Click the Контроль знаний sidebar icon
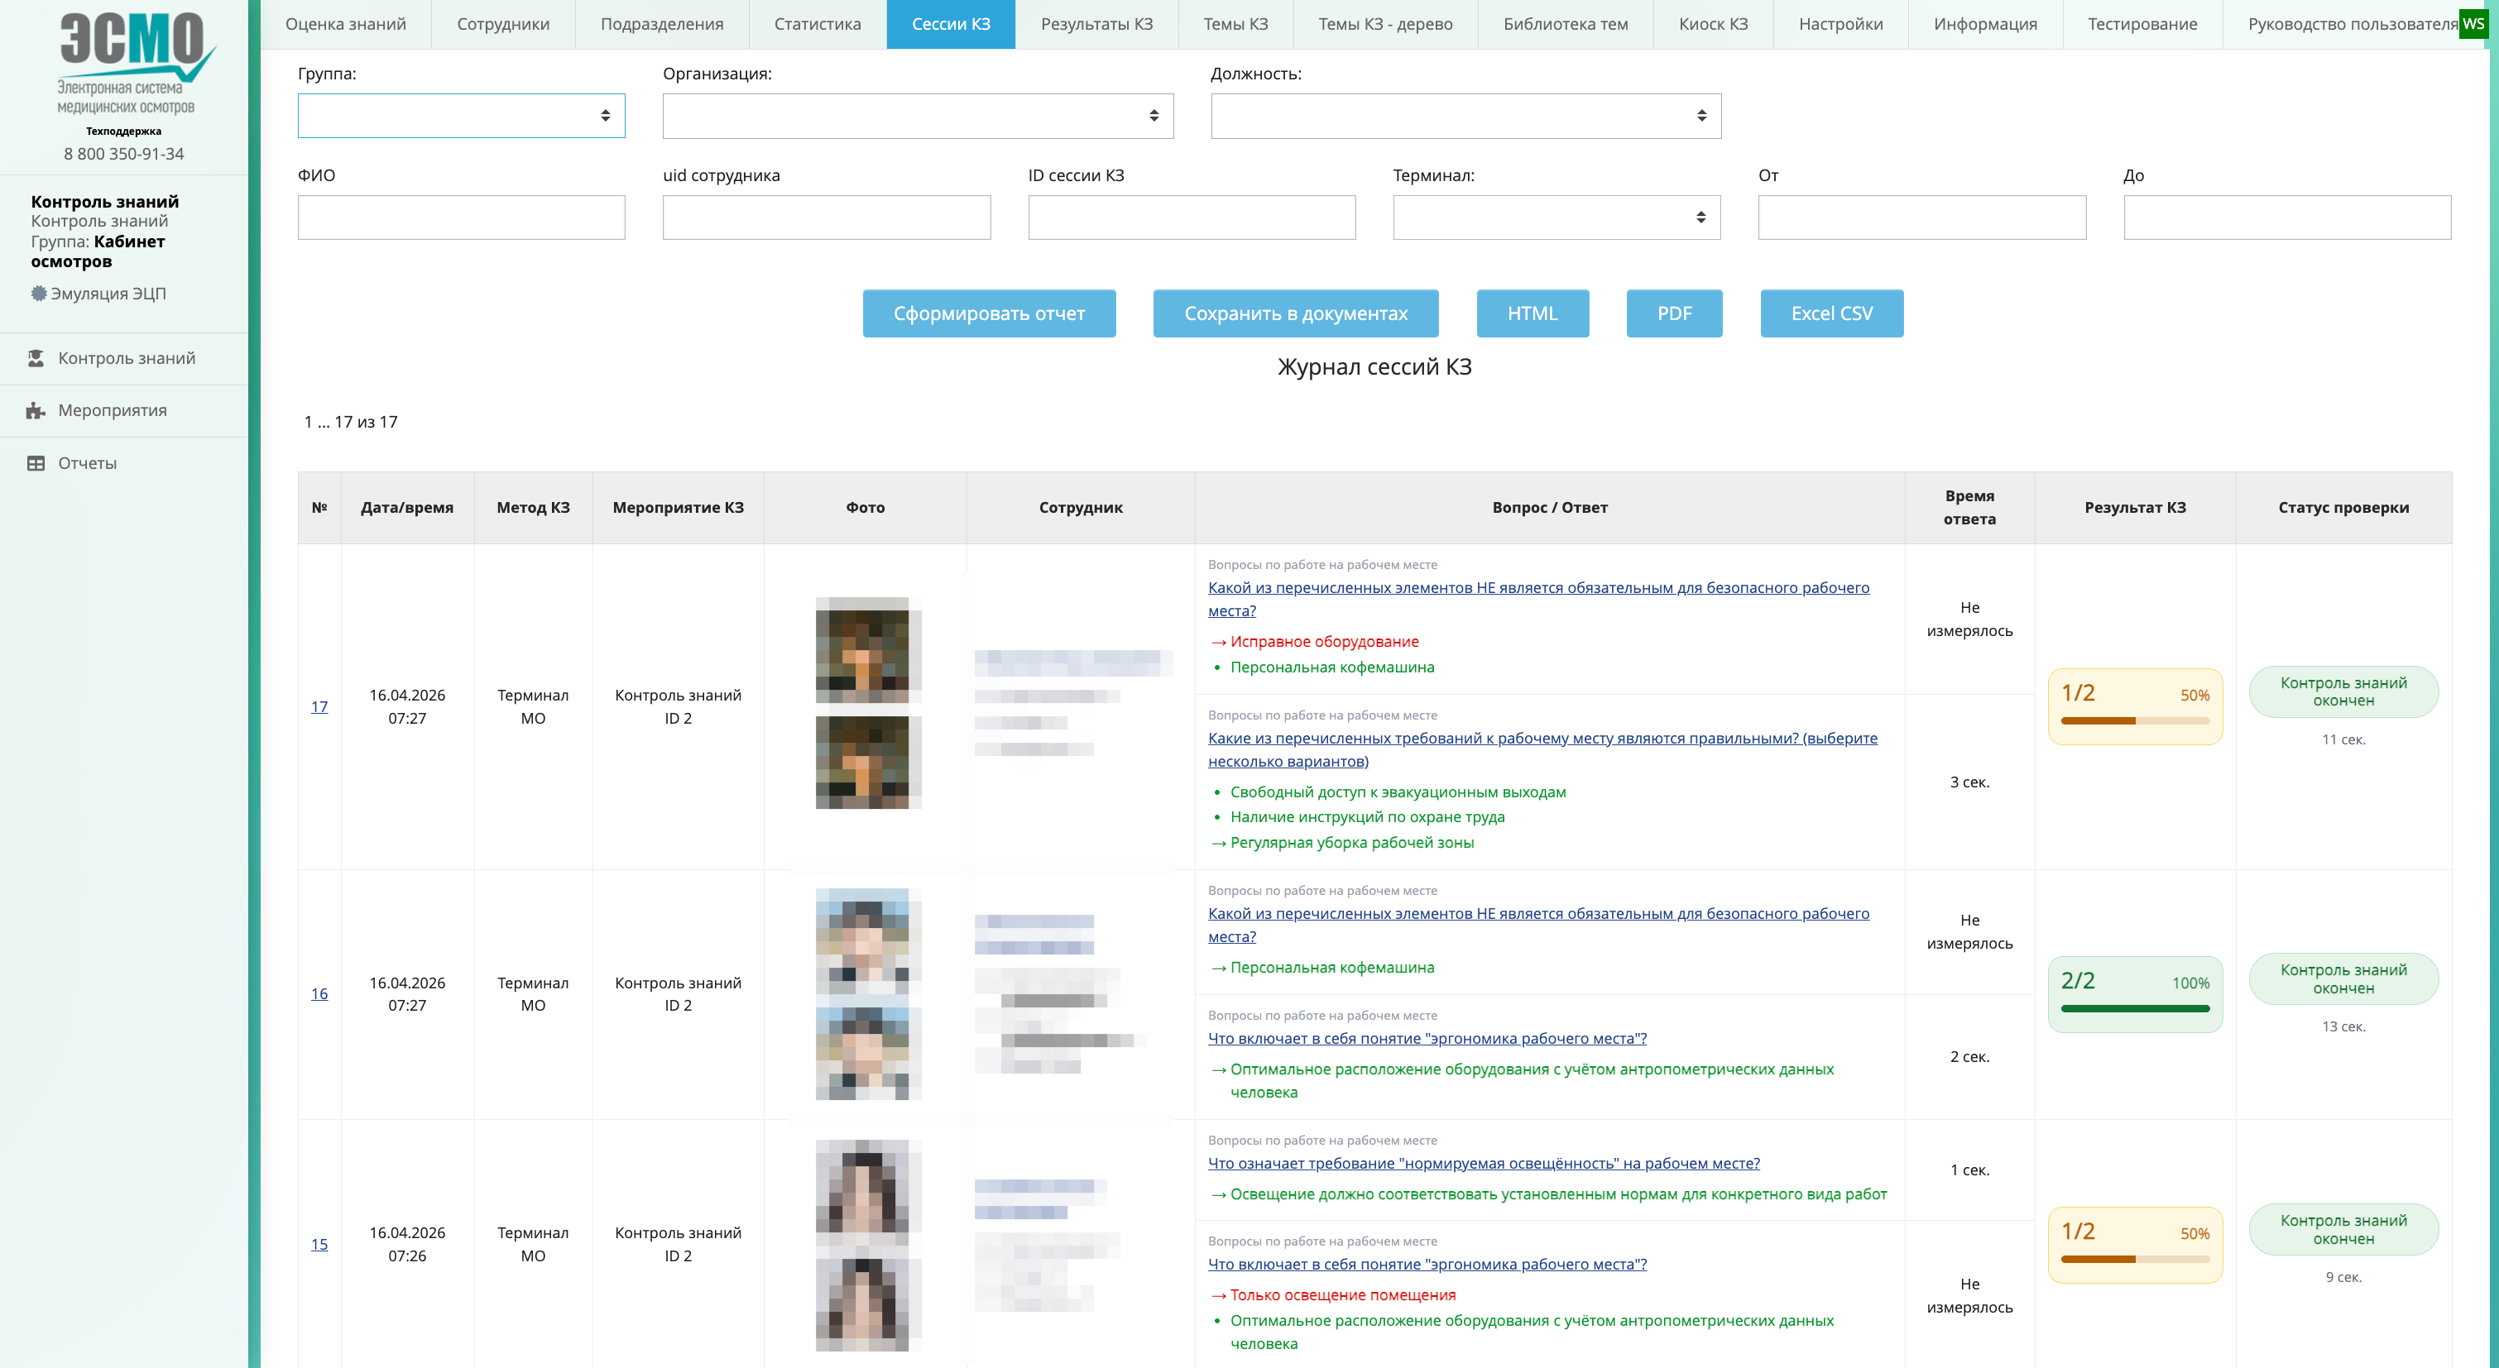 point(36,358)
